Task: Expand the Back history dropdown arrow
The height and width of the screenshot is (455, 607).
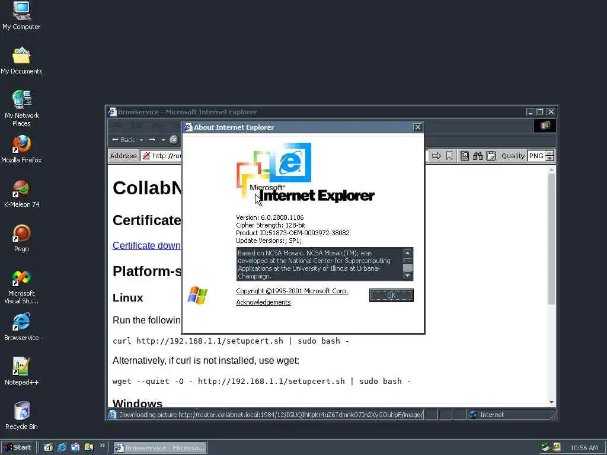Action: pos(141,140)
